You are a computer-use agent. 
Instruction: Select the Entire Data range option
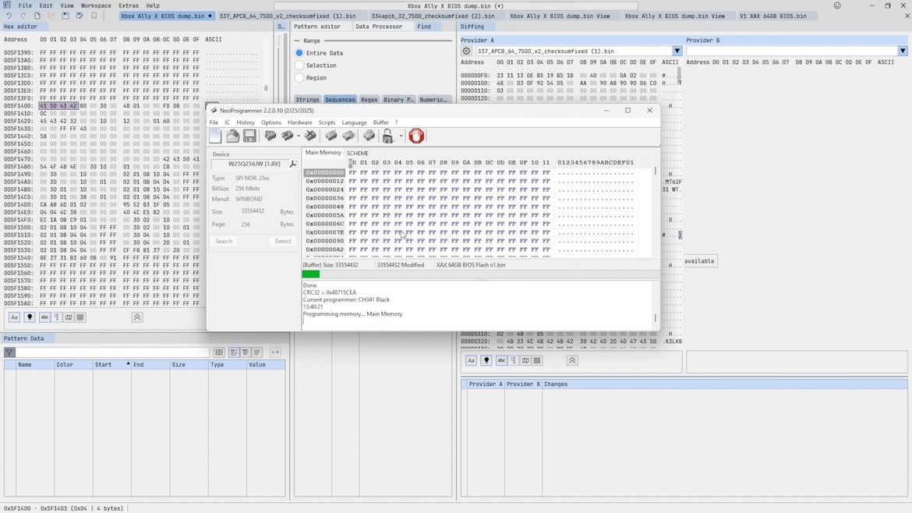[x=299, y=53]
